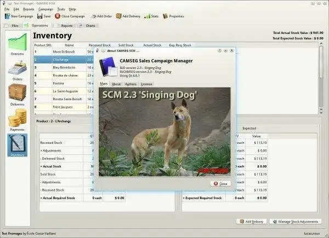This screenshot has height=238, width=329.
Task: Select the Ricotta Saint-Benoit row
Action: point(64,99)
